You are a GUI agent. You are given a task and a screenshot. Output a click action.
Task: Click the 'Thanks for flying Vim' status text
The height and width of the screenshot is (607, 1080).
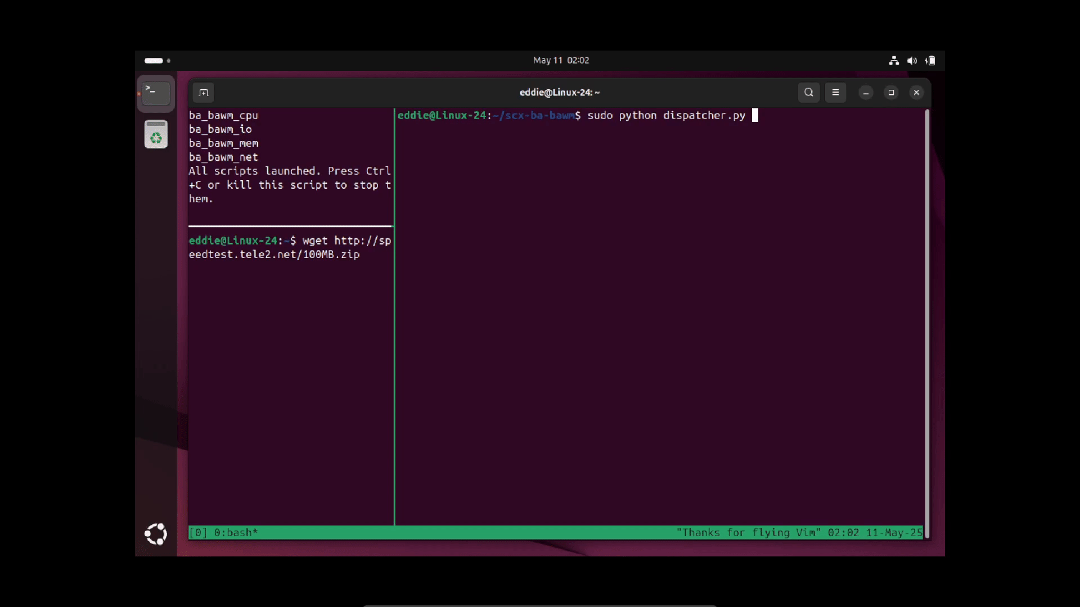click(749, 532)
